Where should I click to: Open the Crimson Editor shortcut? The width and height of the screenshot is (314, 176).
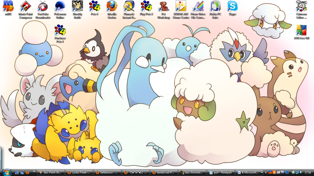click(x=301, y=10)
